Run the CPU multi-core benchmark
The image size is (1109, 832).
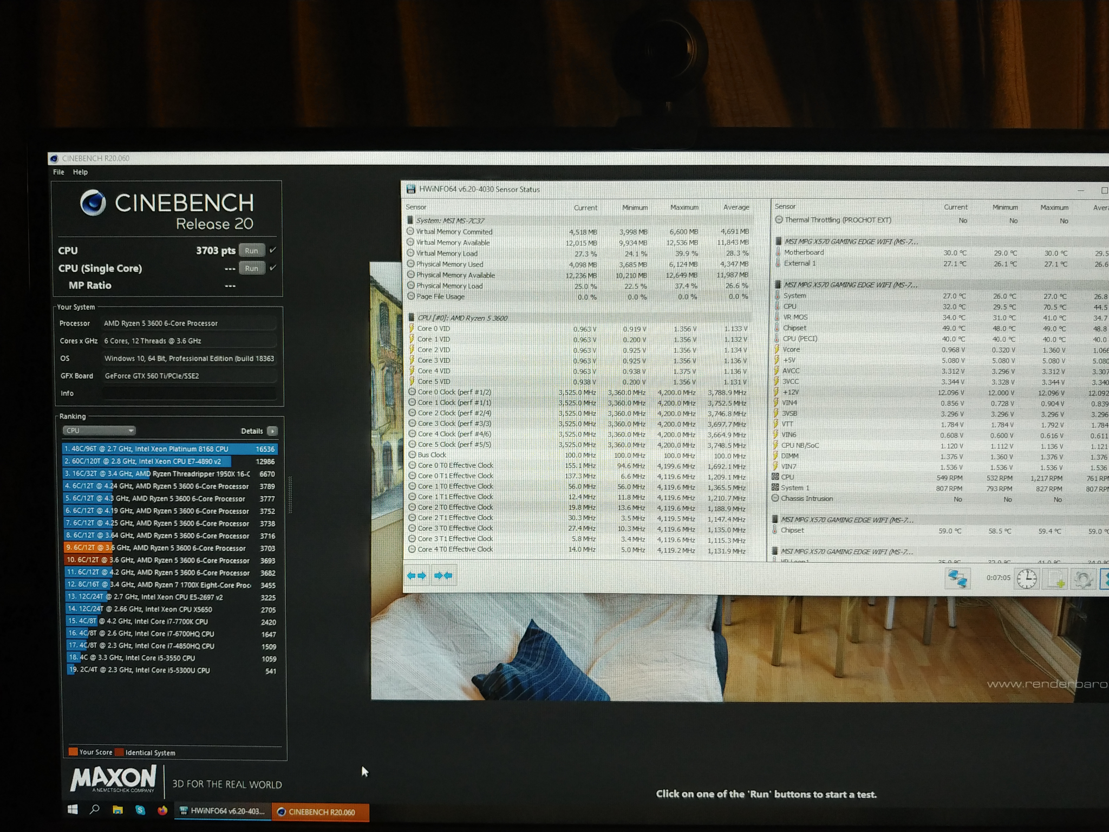click(251, 251)
